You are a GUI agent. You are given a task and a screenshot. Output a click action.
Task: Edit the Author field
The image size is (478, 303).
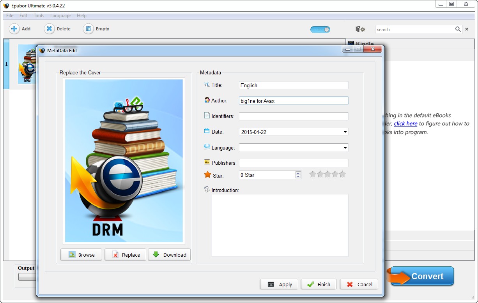tap(294, 101)
